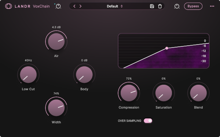The height and width of the screenshot is (137, 220).
Task: Open the three-dot more options menu
Action: click(x=212, y=6)
